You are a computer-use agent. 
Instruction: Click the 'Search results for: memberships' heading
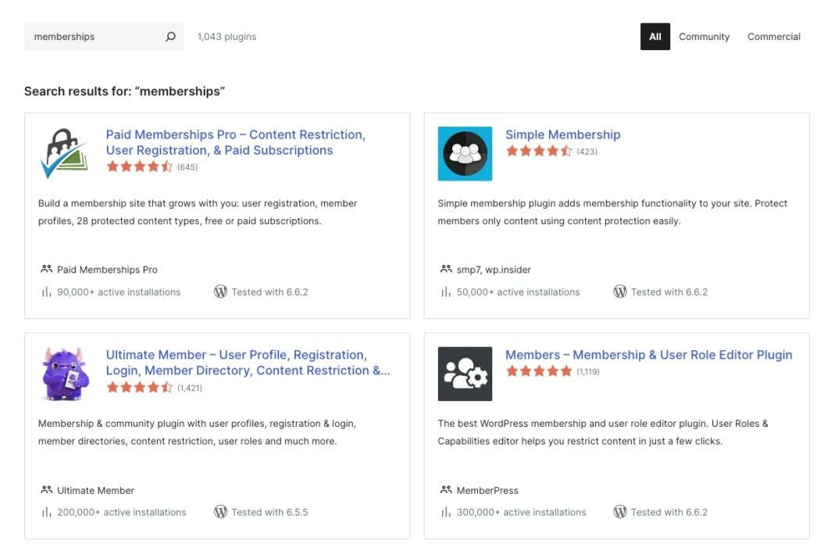click(124, 91)
